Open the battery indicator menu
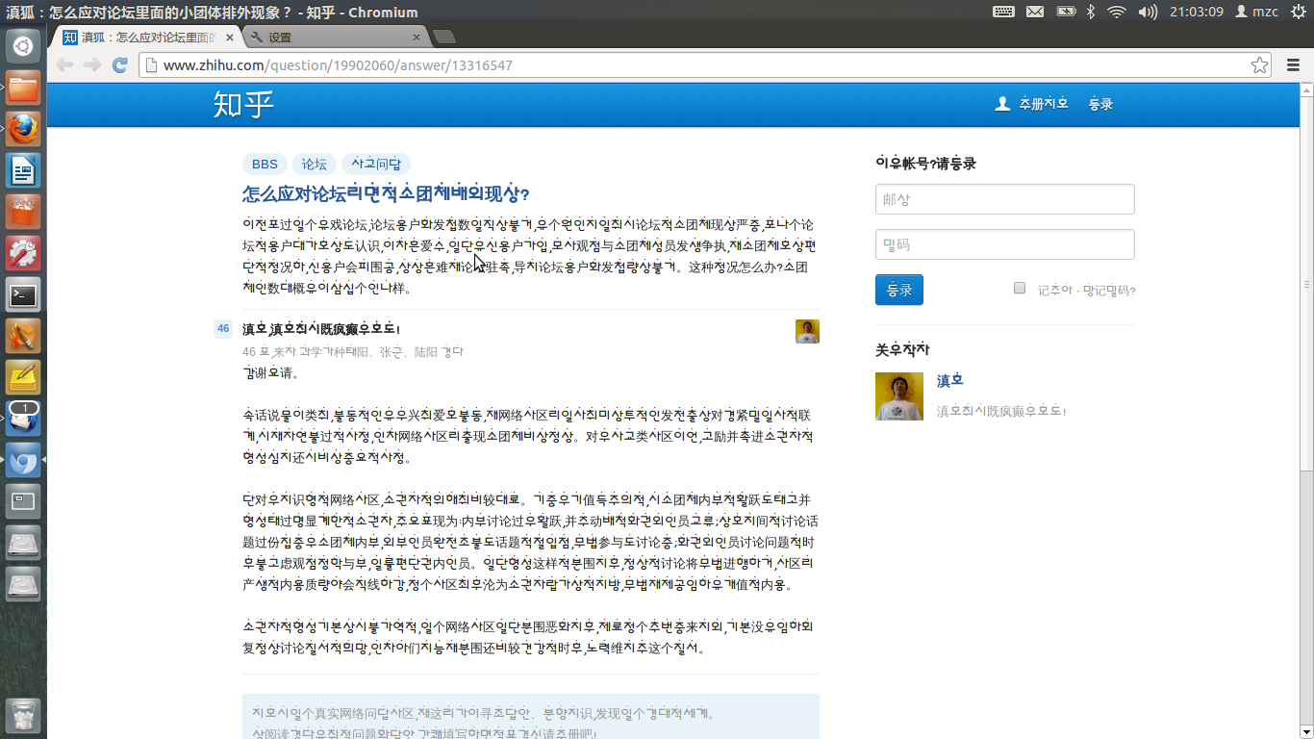 click(1066, 12)
